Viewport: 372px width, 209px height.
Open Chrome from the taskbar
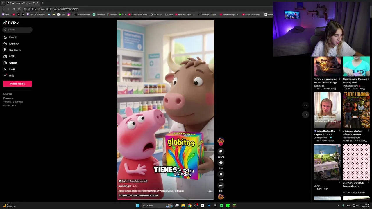click(x=189, y=206)
